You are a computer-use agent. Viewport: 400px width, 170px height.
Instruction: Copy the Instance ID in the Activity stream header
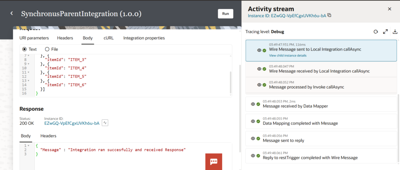pos(329,16)
